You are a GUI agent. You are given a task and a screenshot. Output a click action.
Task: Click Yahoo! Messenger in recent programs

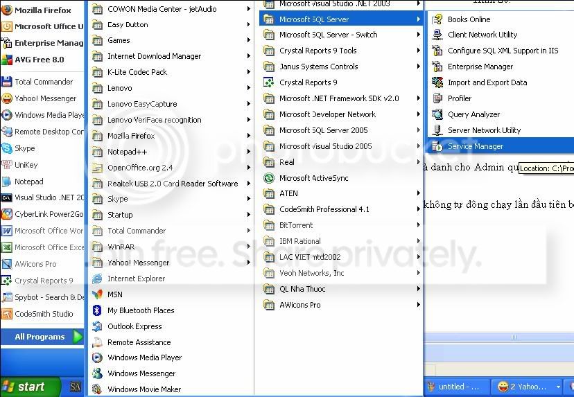tap(42, 98)
